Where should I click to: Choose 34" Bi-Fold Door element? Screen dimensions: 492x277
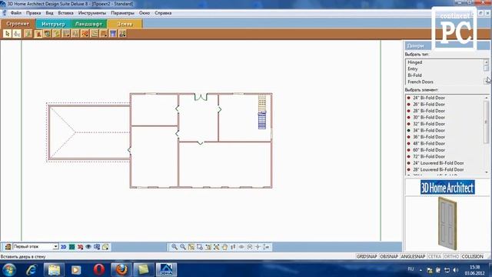[x=429, y=130]
